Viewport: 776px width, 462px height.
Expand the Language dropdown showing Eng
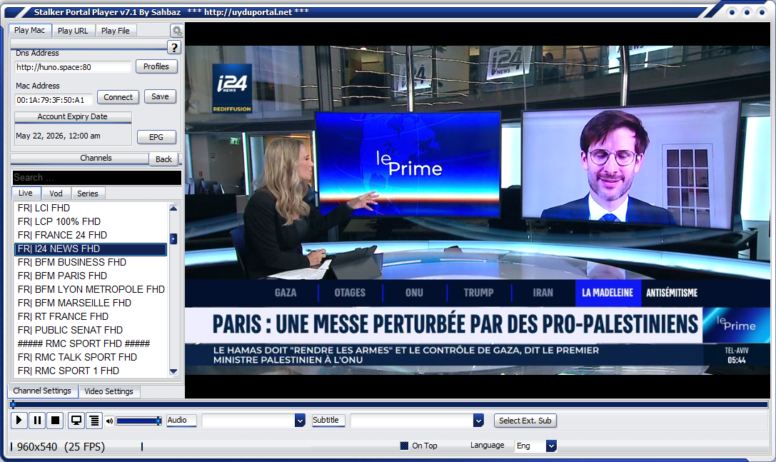(x=551, y=446)
